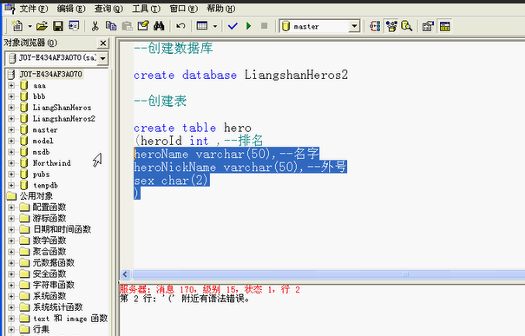Click the Display Estimated Execution Plan icon
The image size is (525, 336).
coord(375,26)
